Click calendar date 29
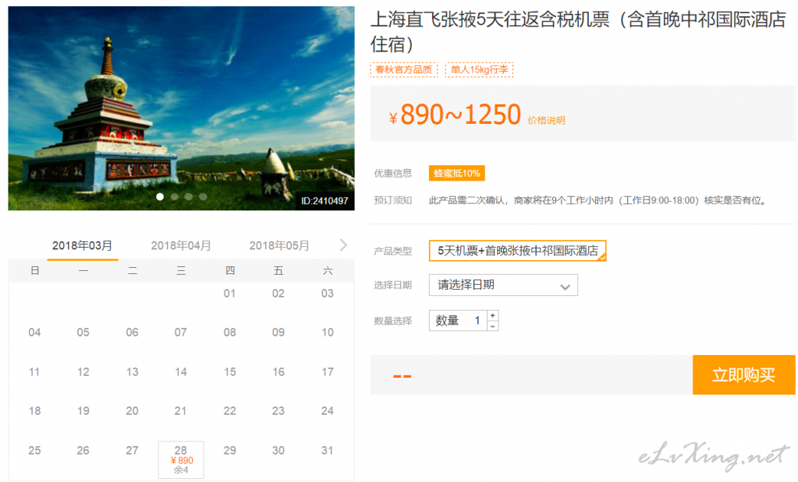Screen dimensions: 798x482 coord(229,451)
